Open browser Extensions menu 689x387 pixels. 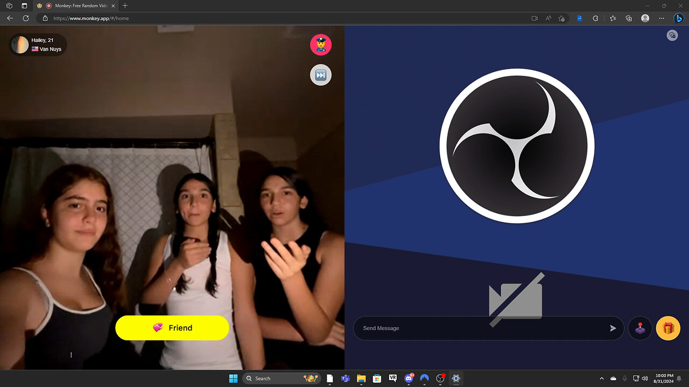(595, 18)
